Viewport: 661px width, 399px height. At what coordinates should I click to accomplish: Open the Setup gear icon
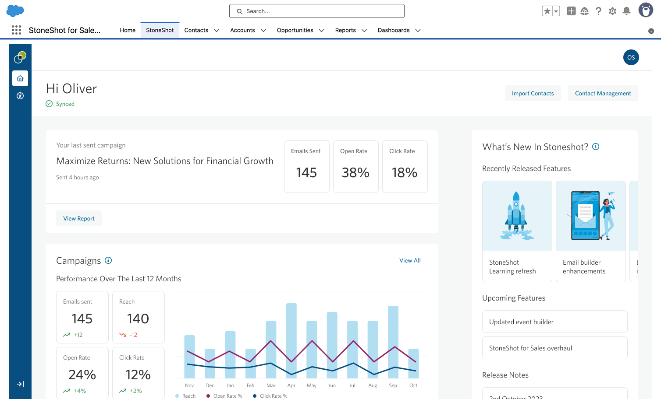click(612, 11)
